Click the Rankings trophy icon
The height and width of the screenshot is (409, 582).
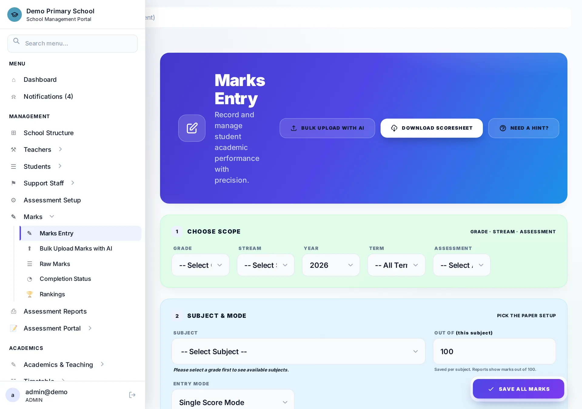(x=29, y=294)
